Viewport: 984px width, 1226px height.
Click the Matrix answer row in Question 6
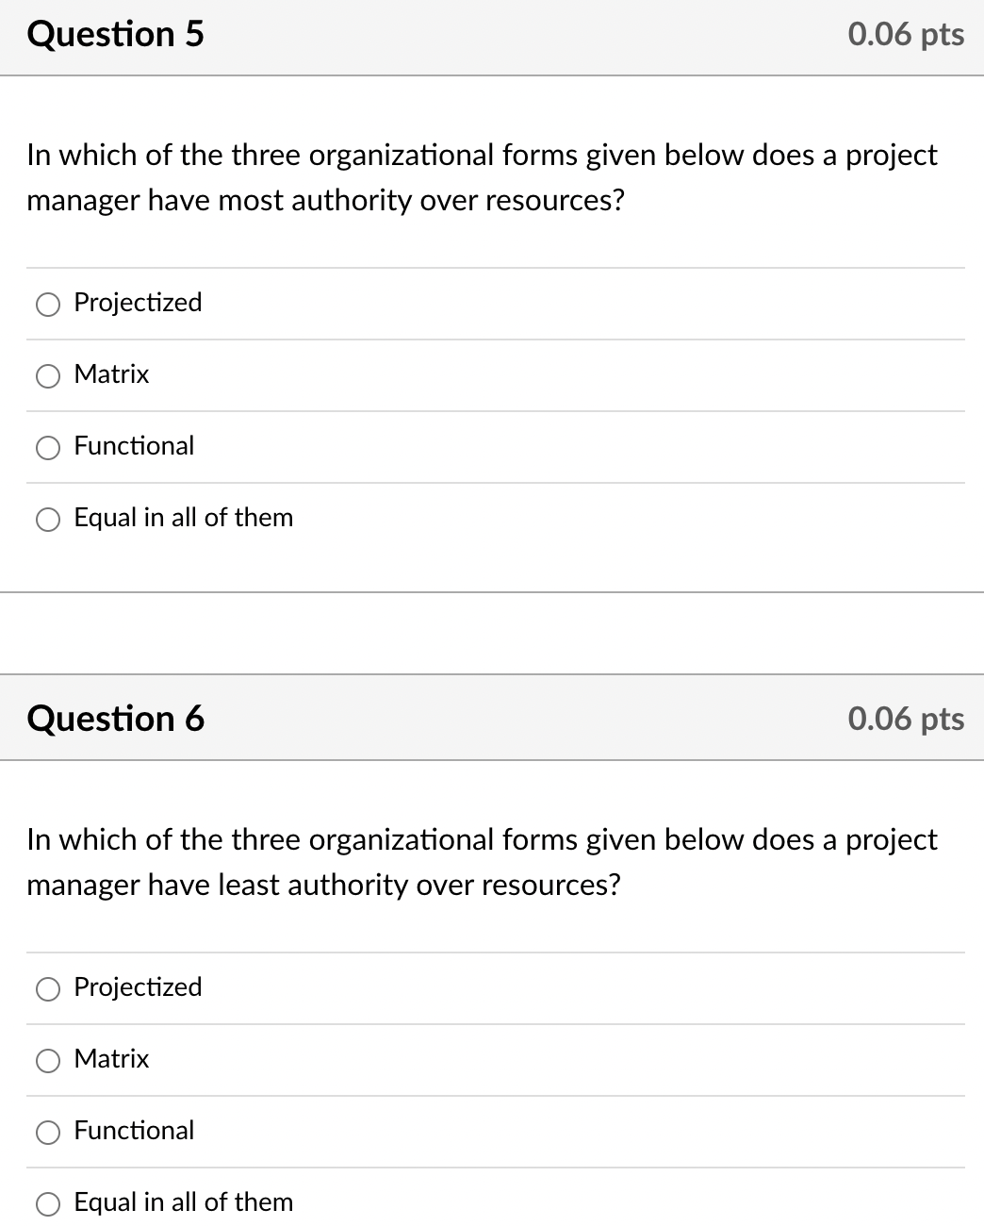pos(377,1060)
